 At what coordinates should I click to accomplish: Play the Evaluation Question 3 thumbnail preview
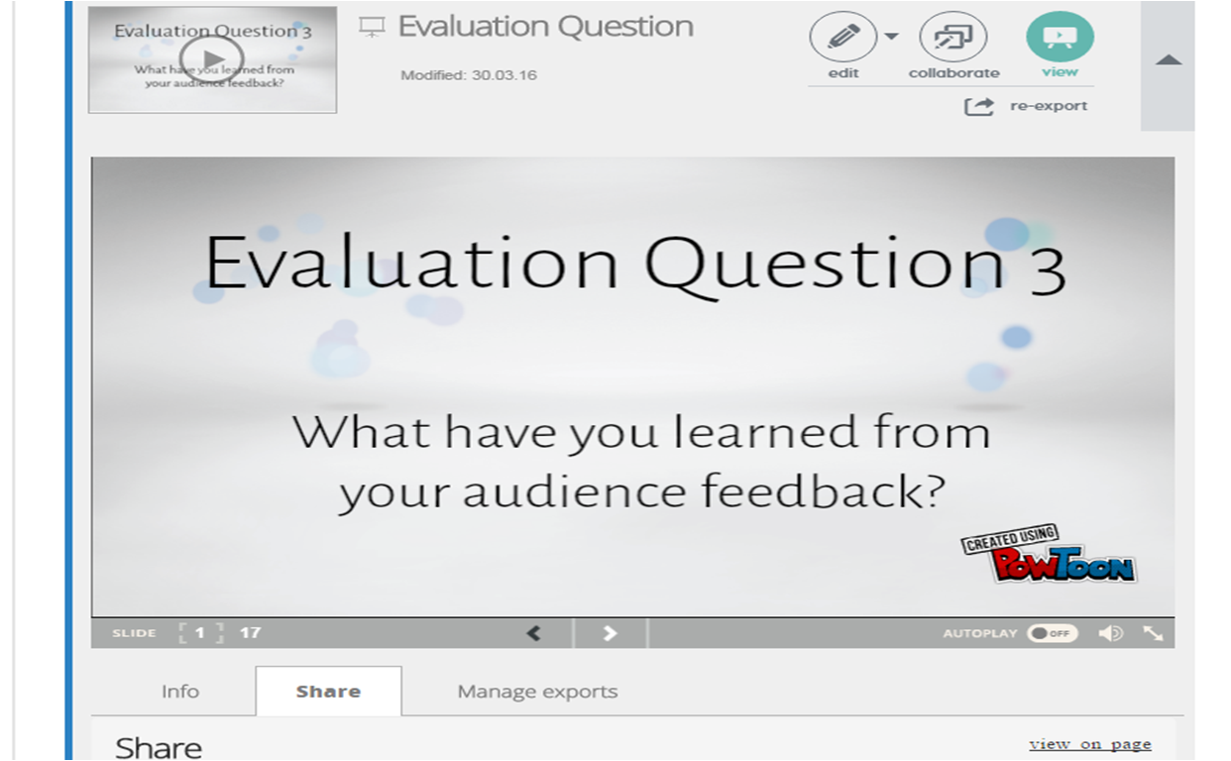(212, 57)
